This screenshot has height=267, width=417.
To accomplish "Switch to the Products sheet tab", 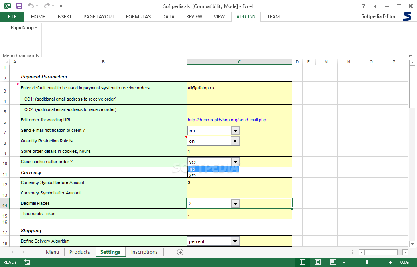I will (x=79, y=252).
